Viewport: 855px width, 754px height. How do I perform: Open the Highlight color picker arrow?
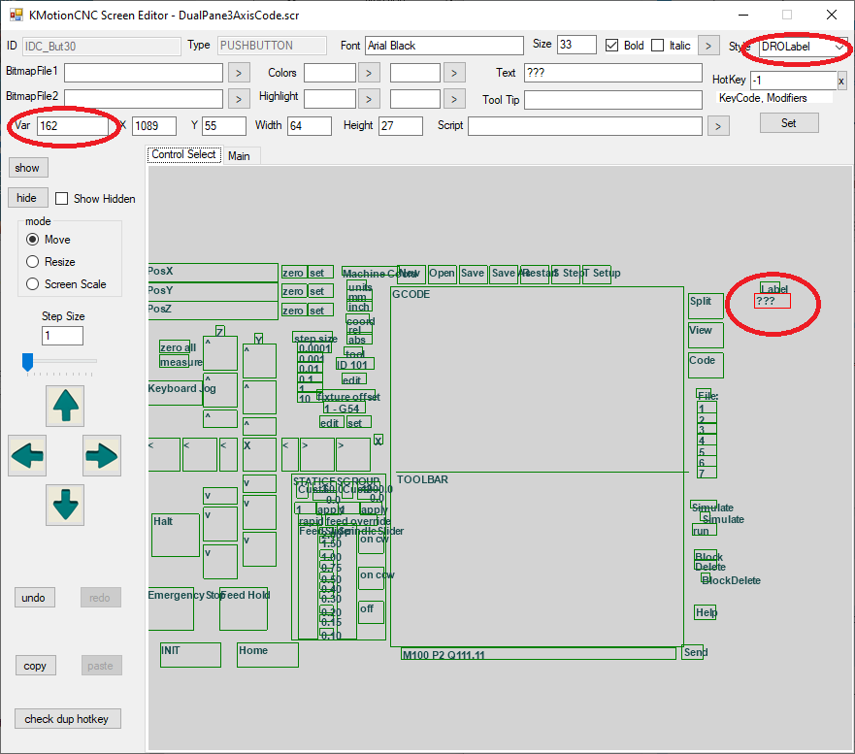(369, 98)
